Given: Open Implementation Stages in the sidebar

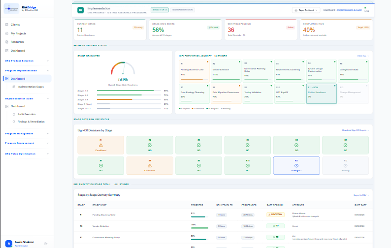Looking at the screenshot, I should (31, 87).
